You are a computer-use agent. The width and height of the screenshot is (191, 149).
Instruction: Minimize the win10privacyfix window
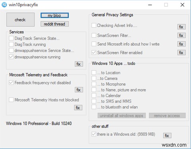[x=150, y=5]
